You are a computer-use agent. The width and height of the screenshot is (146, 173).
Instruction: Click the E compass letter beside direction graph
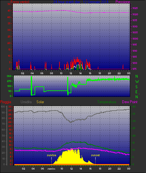[136, 92]
